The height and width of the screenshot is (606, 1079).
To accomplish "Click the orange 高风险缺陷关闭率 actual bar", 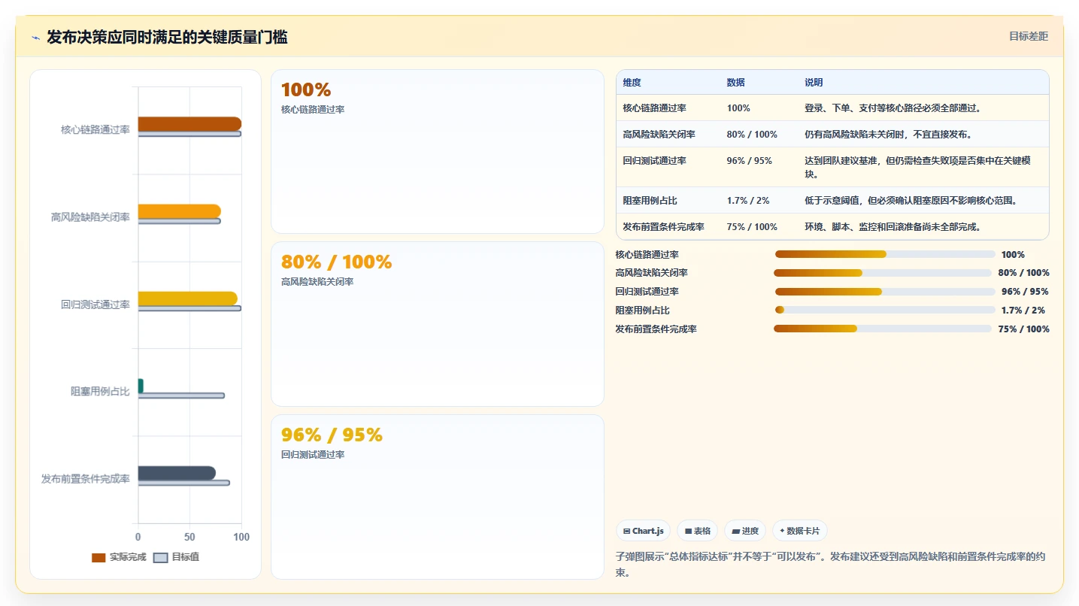I will [180, 211].
